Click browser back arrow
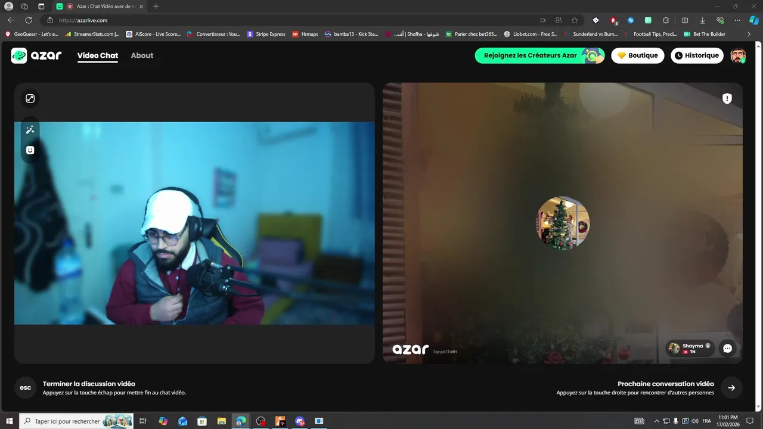This screenshot has width=763, height=429. coord(11,20)
